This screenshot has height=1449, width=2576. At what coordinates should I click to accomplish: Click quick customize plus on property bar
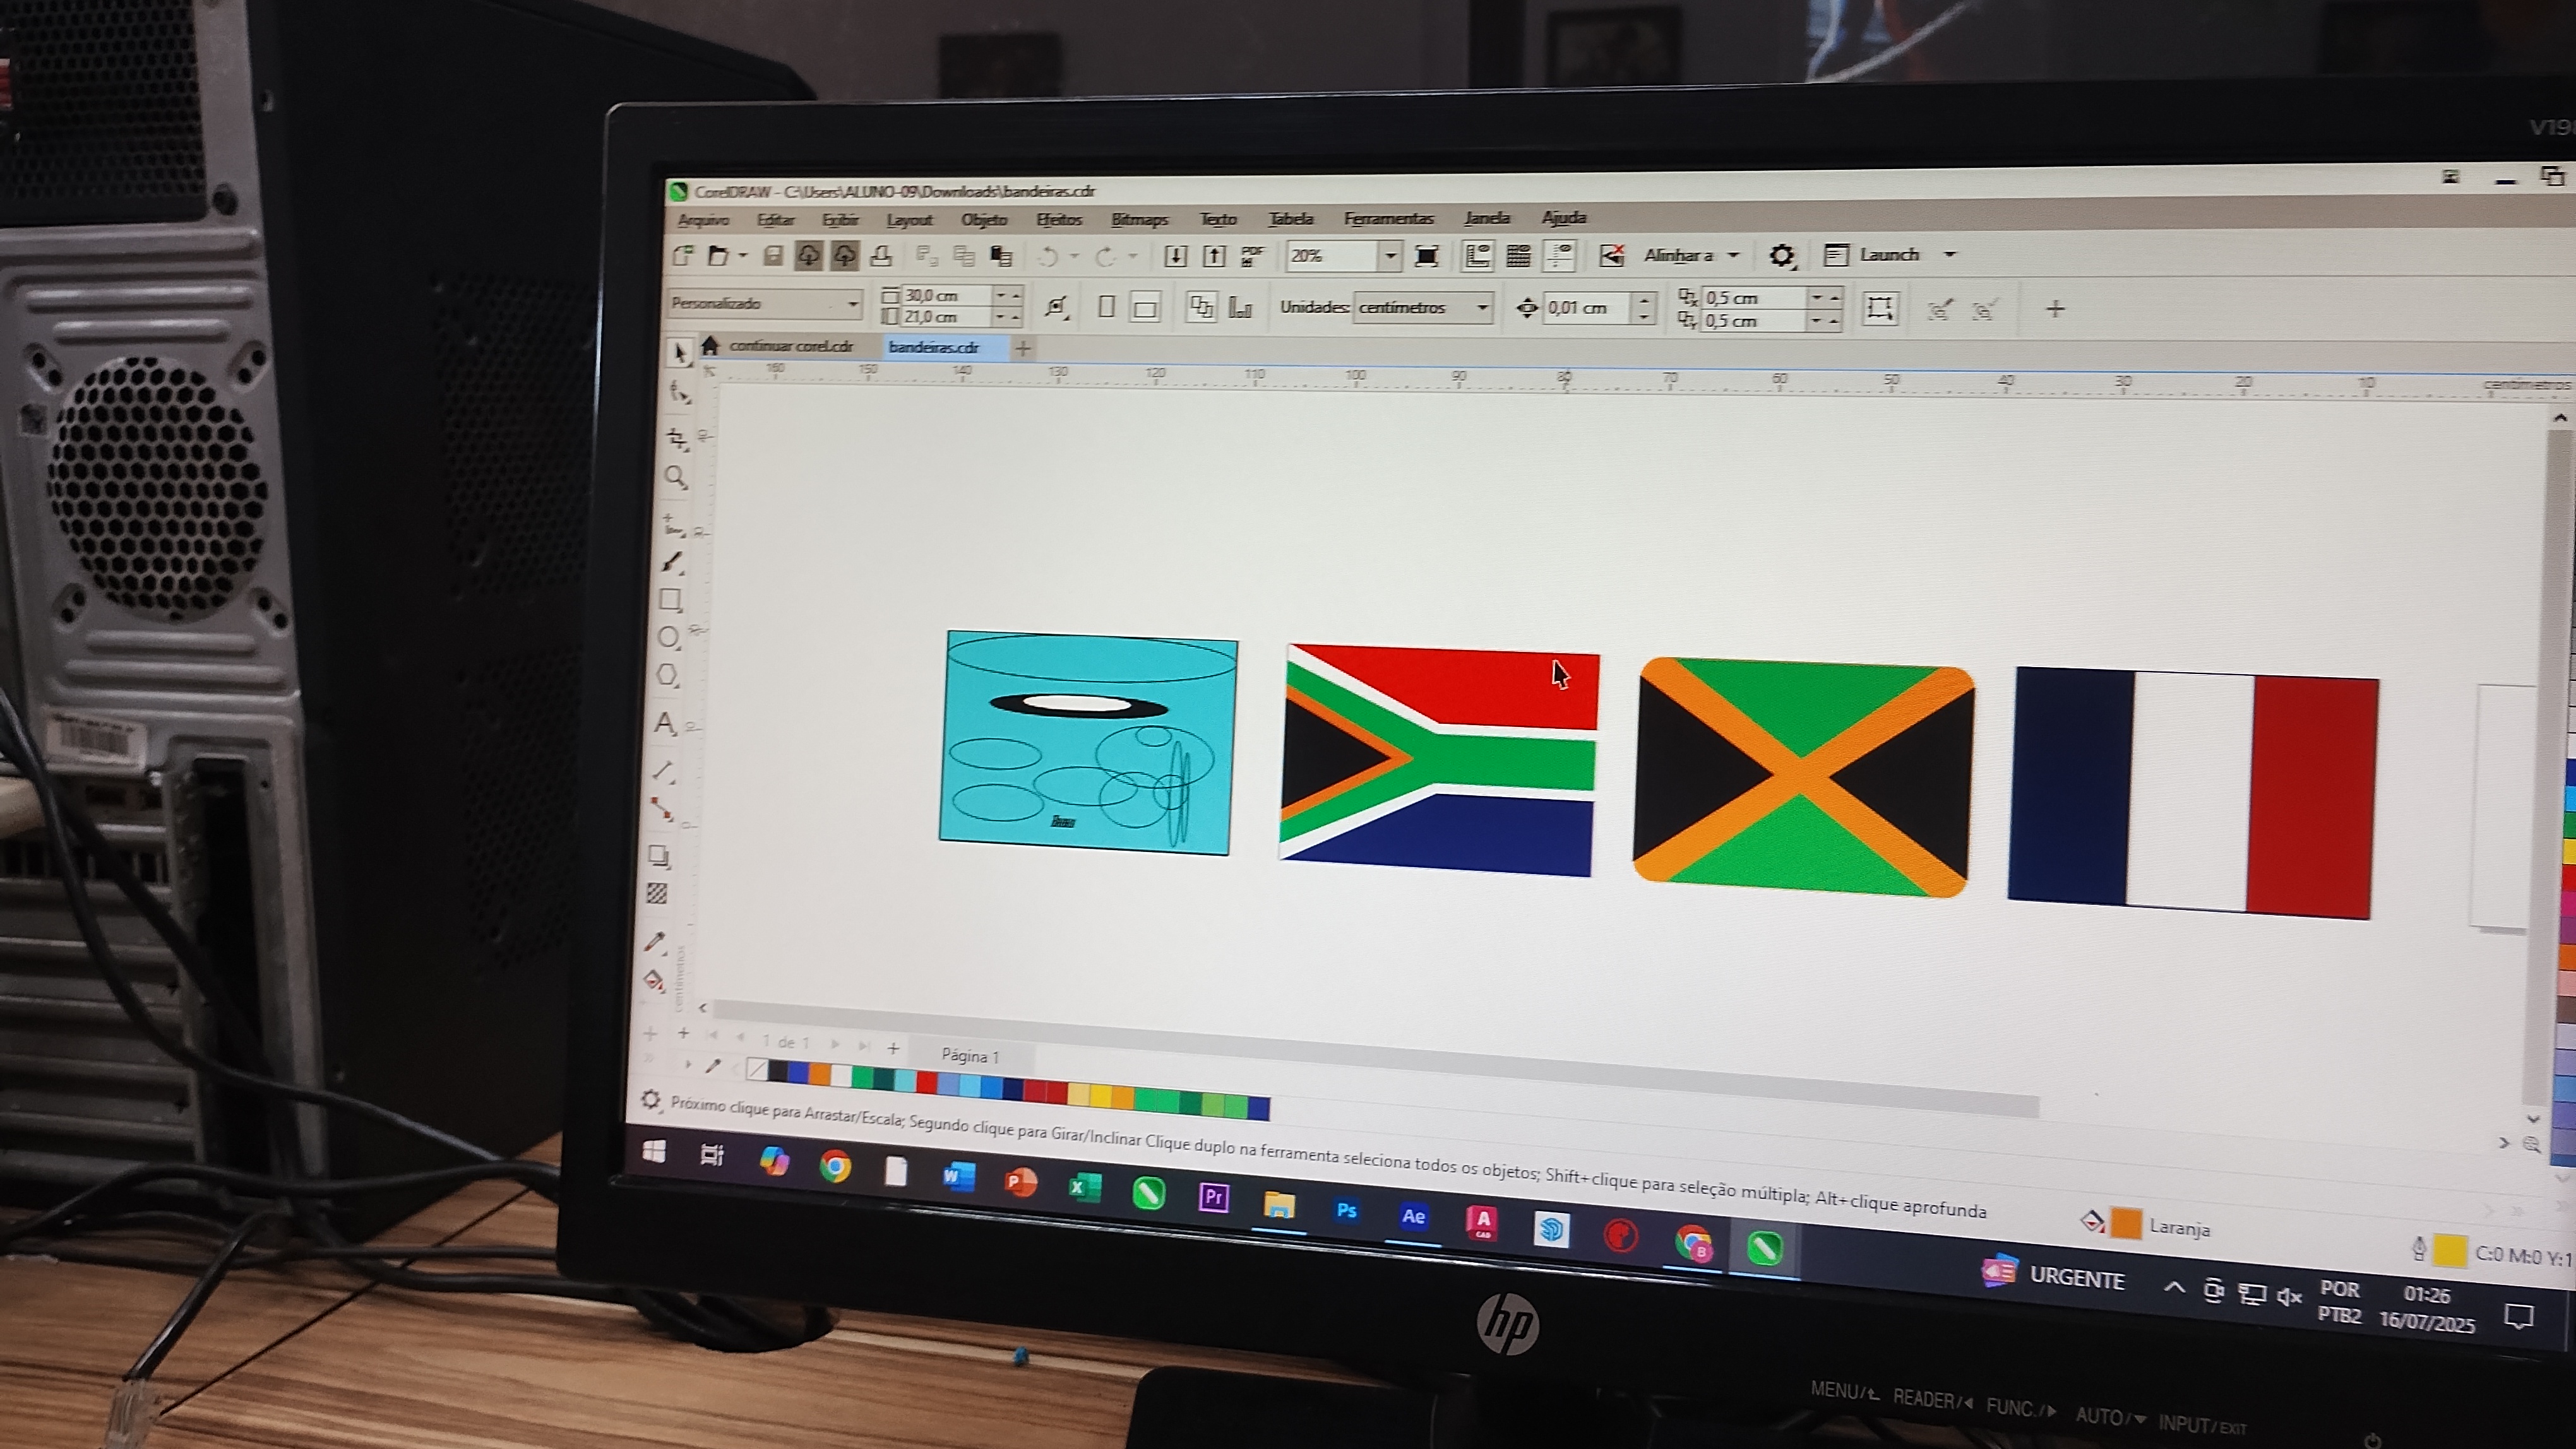2055,309
